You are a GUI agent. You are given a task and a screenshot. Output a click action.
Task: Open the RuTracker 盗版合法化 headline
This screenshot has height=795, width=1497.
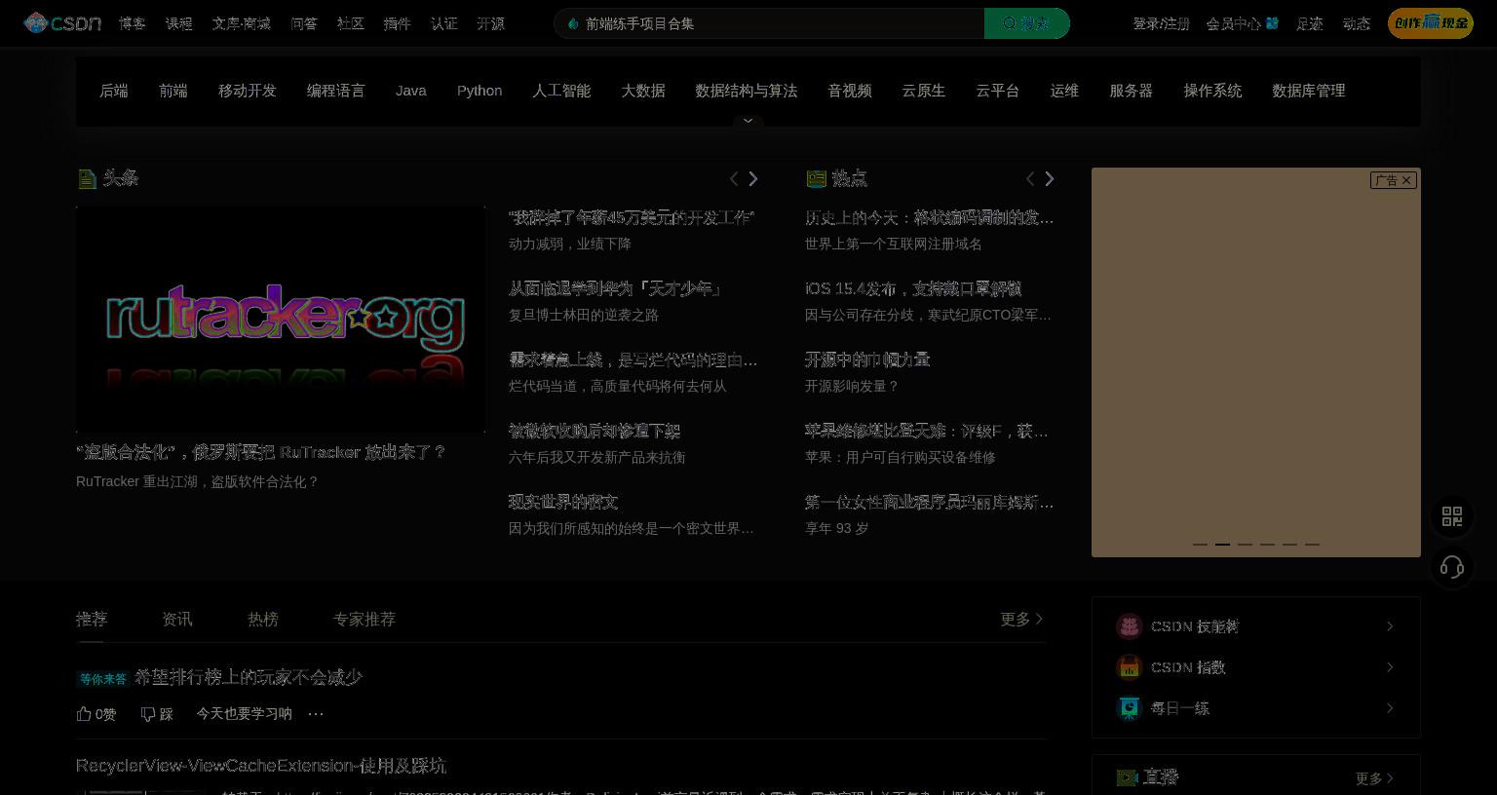[261, 452]
